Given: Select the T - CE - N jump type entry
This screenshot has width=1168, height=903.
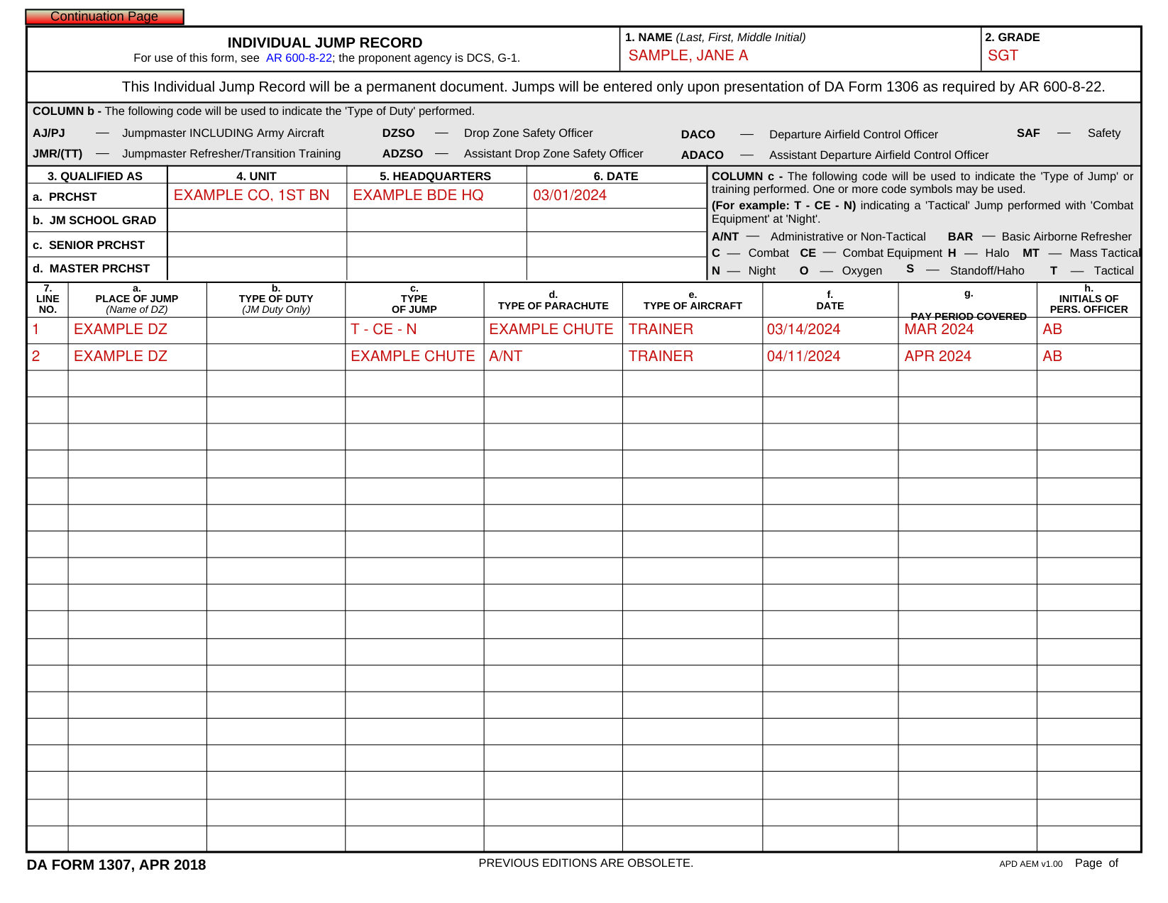Looking at the screenshot, I should (414, 330).
